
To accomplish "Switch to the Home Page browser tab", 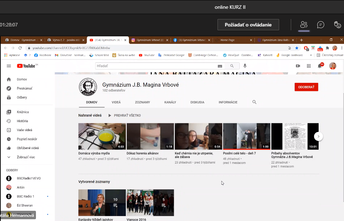I will pos(233,40).
